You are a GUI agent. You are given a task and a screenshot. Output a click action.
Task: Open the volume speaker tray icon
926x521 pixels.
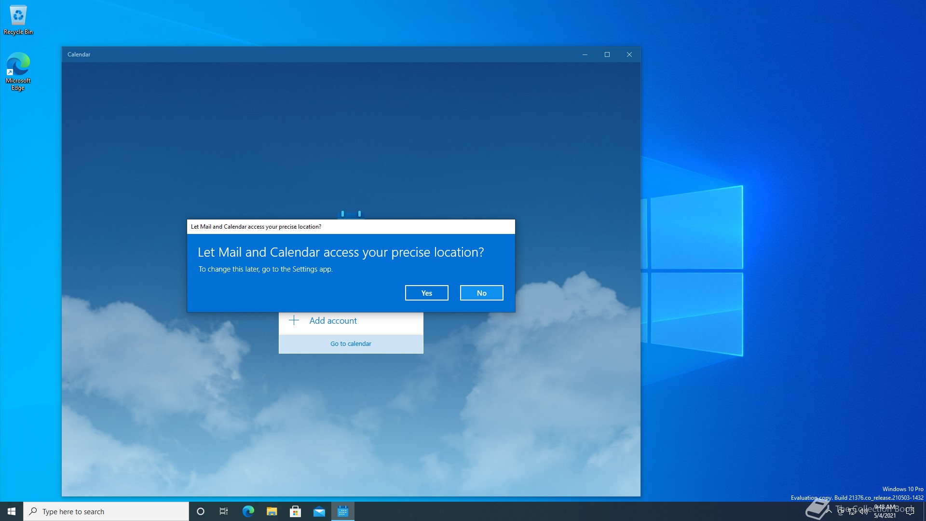click(864, 511)
